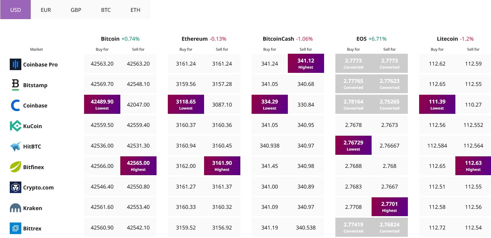Click Crypto.com EOS buy price 2.7683
This screenshot has height=238, width=491.
coord(353,187)
